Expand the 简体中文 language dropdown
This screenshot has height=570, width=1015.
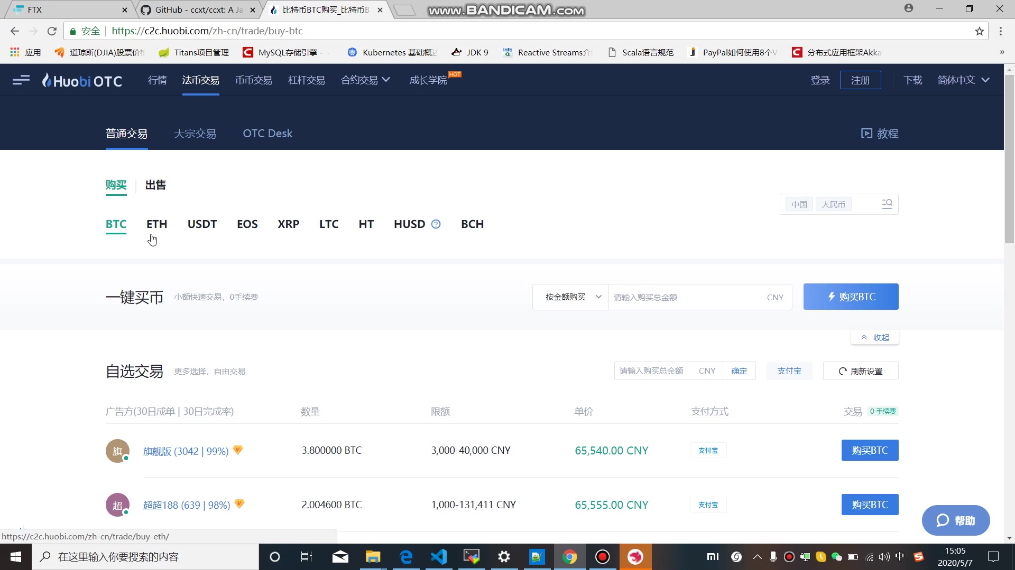coord(964,80)
